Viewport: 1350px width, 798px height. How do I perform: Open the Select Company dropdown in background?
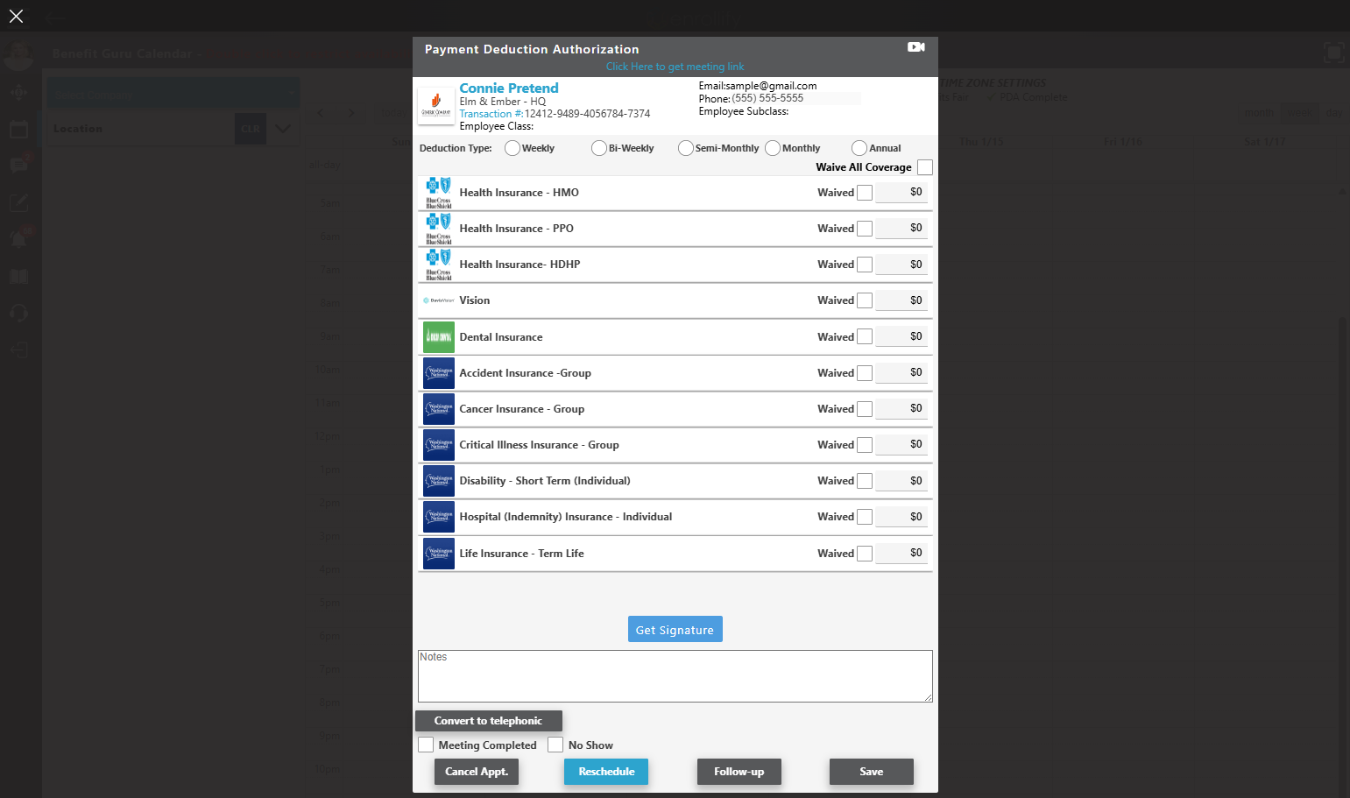click(173, 94)
